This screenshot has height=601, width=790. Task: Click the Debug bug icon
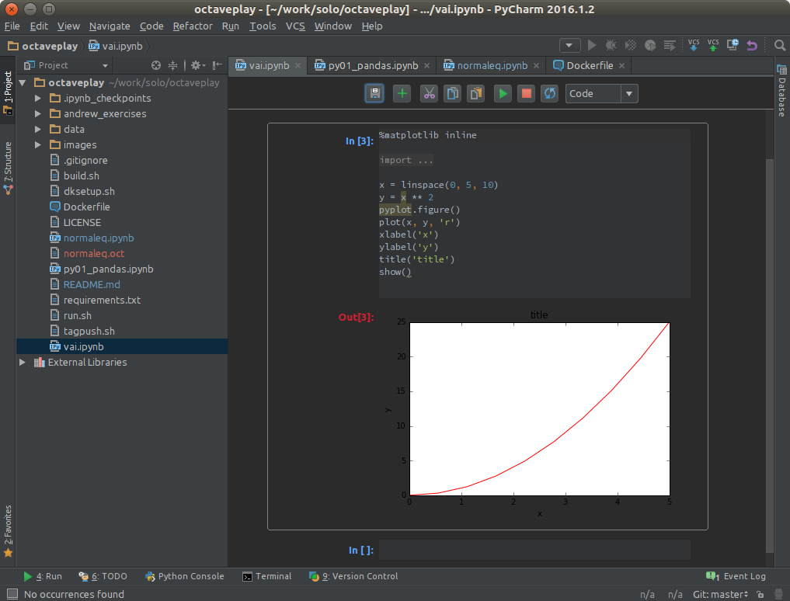pyautogui.click(x=611, y=45)
